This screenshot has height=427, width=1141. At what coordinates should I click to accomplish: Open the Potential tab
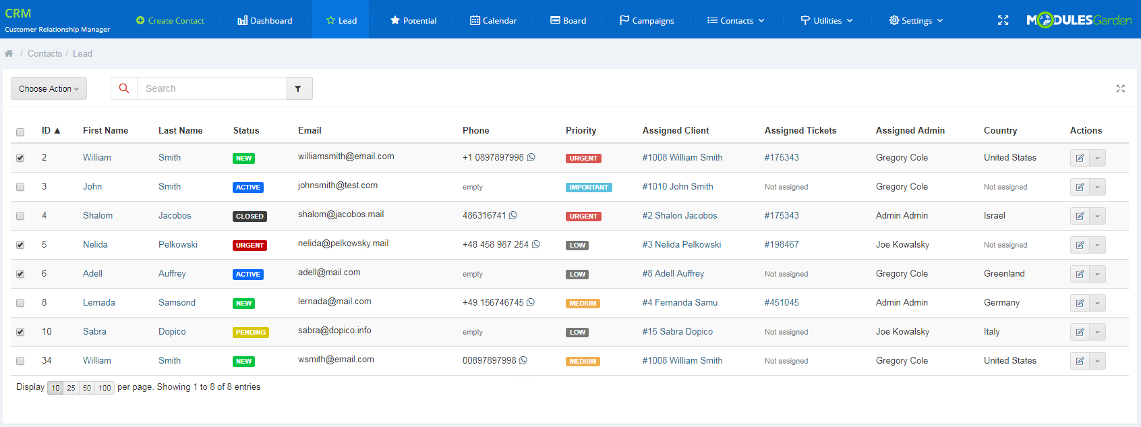point(413,20)
